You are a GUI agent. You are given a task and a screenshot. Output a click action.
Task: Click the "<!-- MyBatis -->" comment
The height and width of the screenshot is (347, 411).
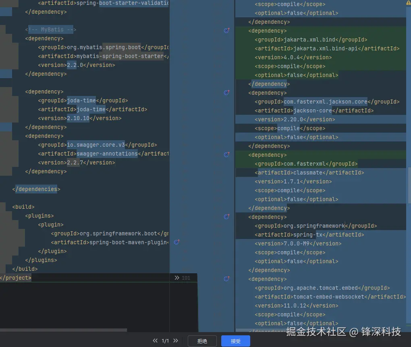(x=51, y=29)
